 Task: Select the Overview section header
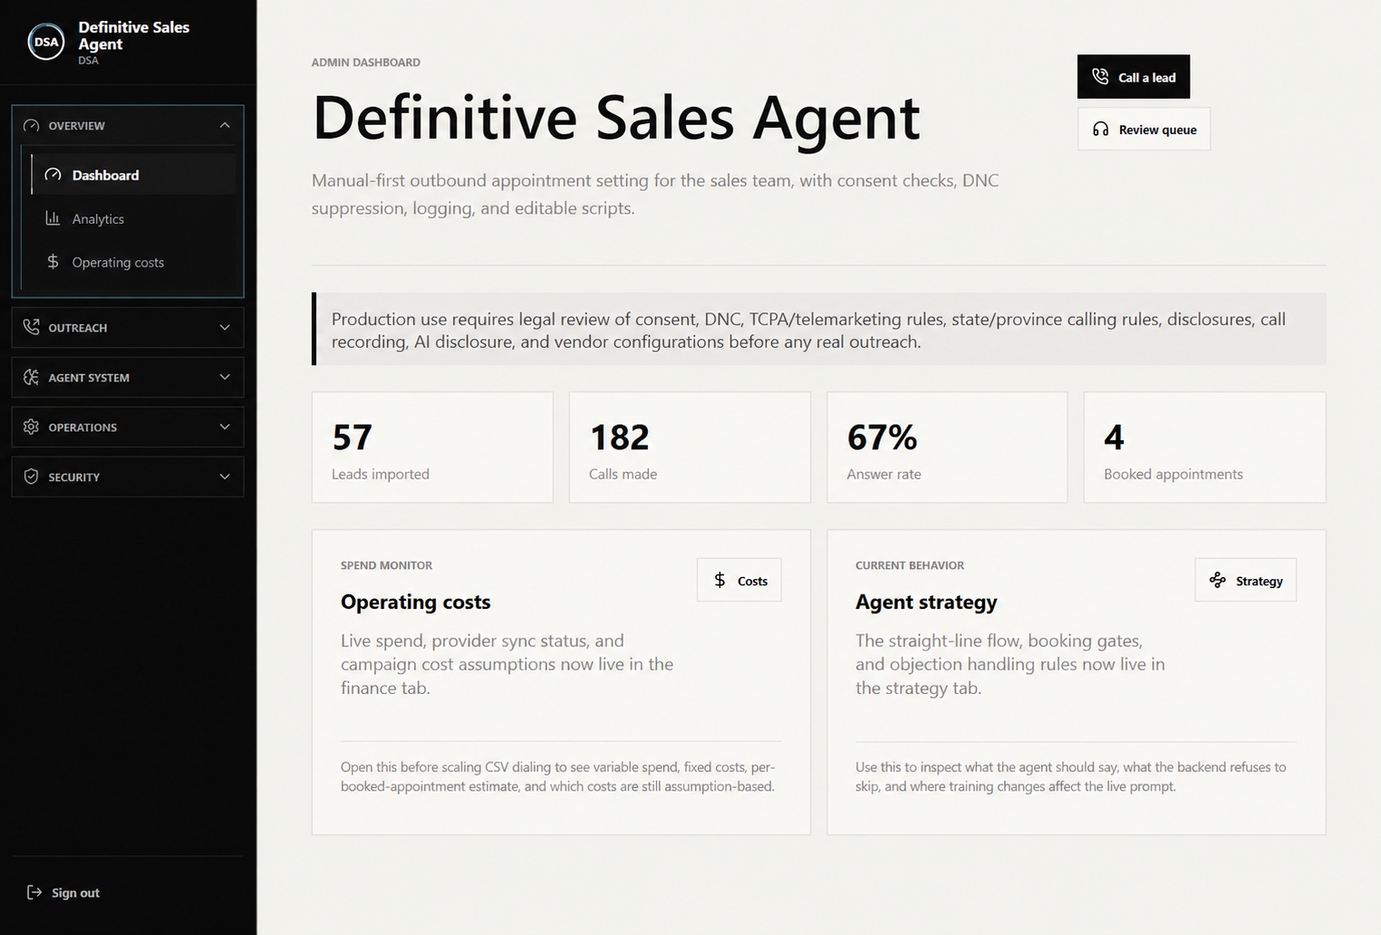(128, 125)
